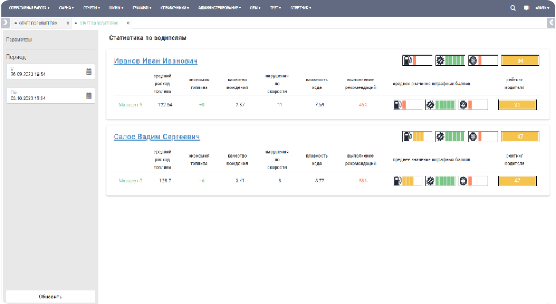This screenshot has width=556, height=304.
Task: Click tire gauge in Иванов Маршрут 3 row
Action: [x=473, y=105]
